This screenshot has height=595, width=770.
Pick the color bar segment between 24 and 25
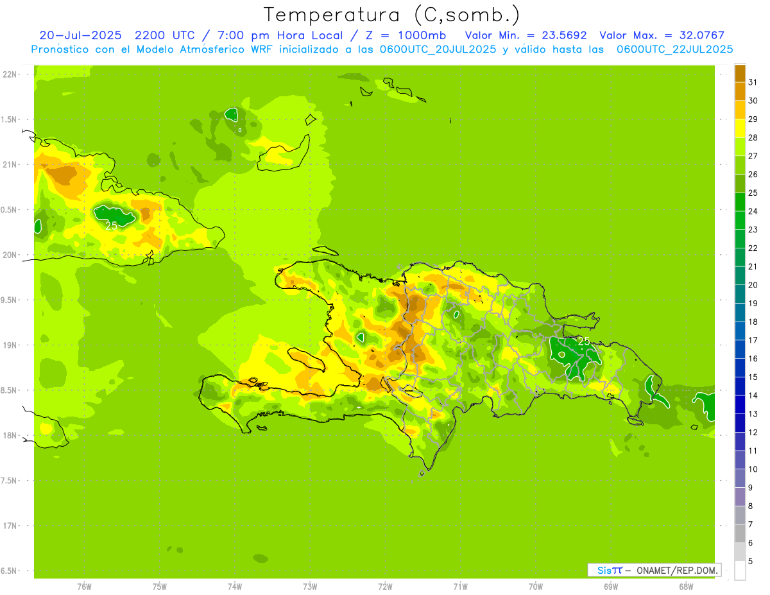[x=740, y=202]
